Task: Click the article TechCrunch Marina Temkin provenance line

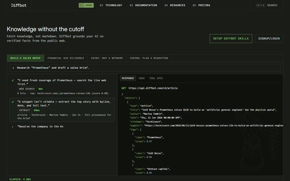Action: (64, 117)
